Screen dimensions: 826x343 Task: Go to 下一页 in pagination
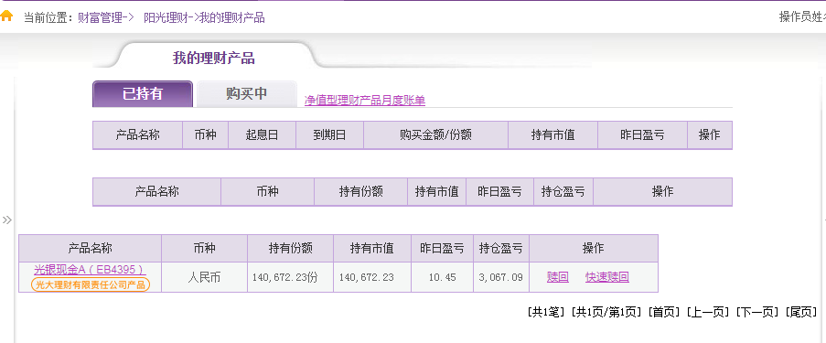757,312
